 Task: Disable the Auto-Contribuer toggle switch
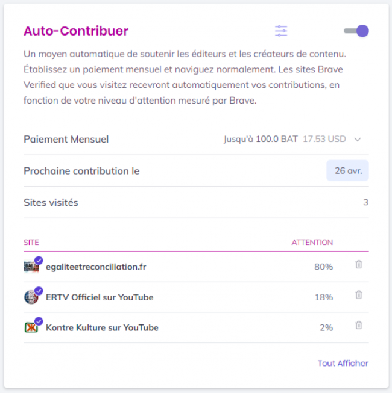coord(356,31)
